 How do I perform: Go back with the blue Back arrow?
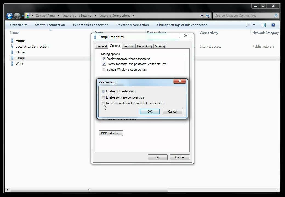tap(9, 16)
